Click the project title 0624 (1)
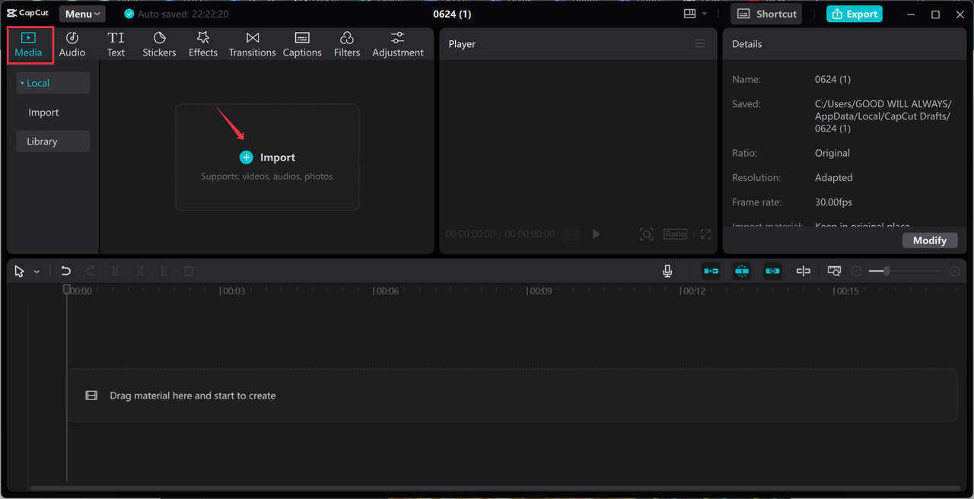The width and height of the screenshot is (974, 499). click(452, 14)
